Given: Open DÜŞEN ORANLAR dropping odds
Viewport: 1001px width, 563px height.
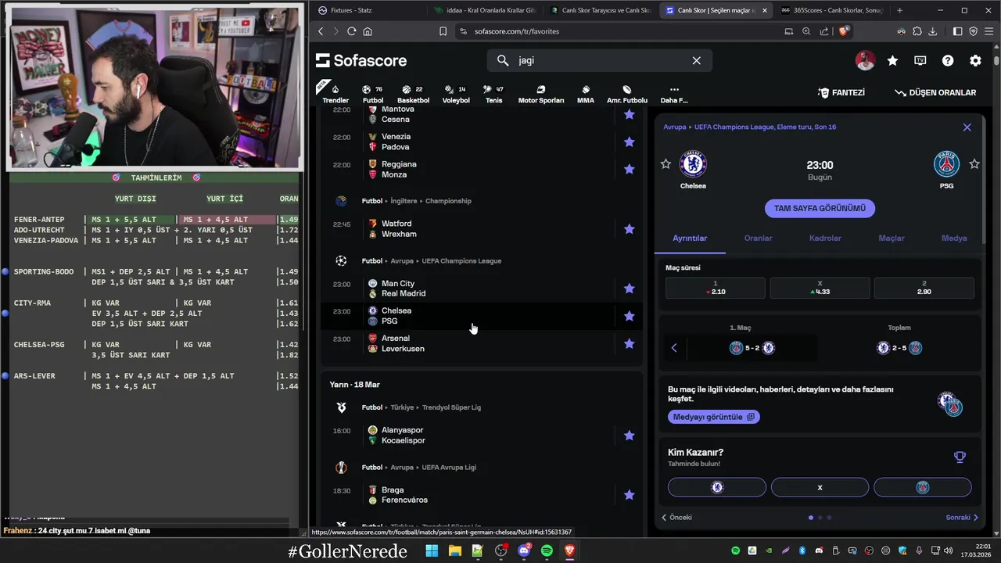Looking at the screenshot, I should 935,92.
